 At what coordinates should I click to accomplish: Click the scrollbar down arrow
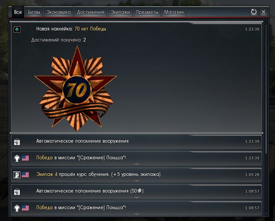[266, 214]
